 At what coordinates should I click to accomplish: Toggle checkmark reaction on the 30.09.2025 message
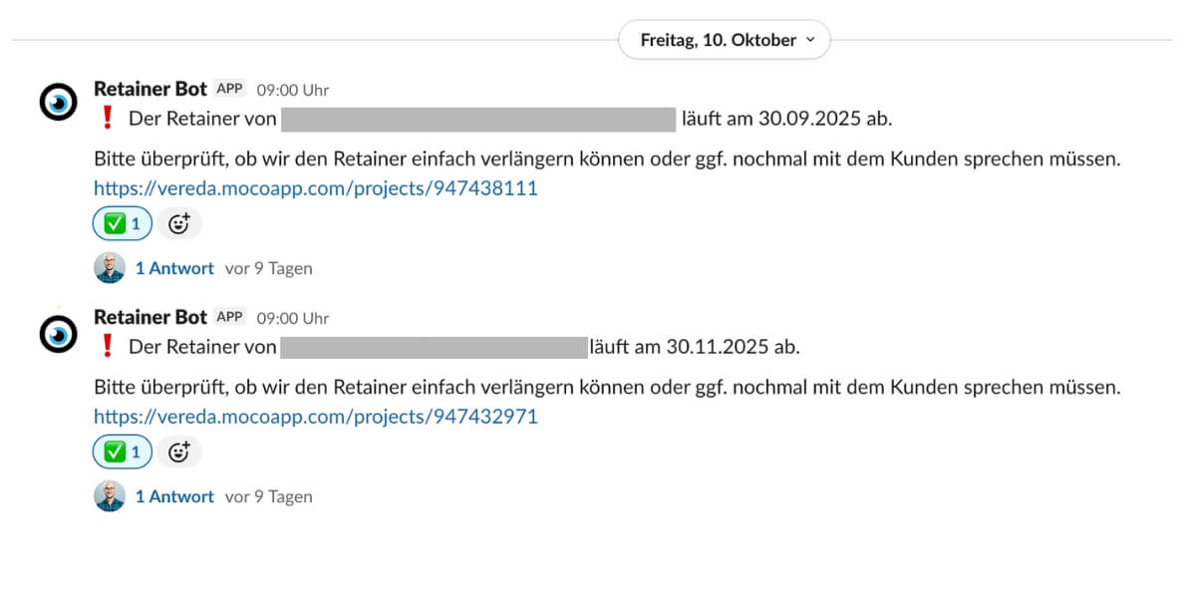tap(122, 224)
